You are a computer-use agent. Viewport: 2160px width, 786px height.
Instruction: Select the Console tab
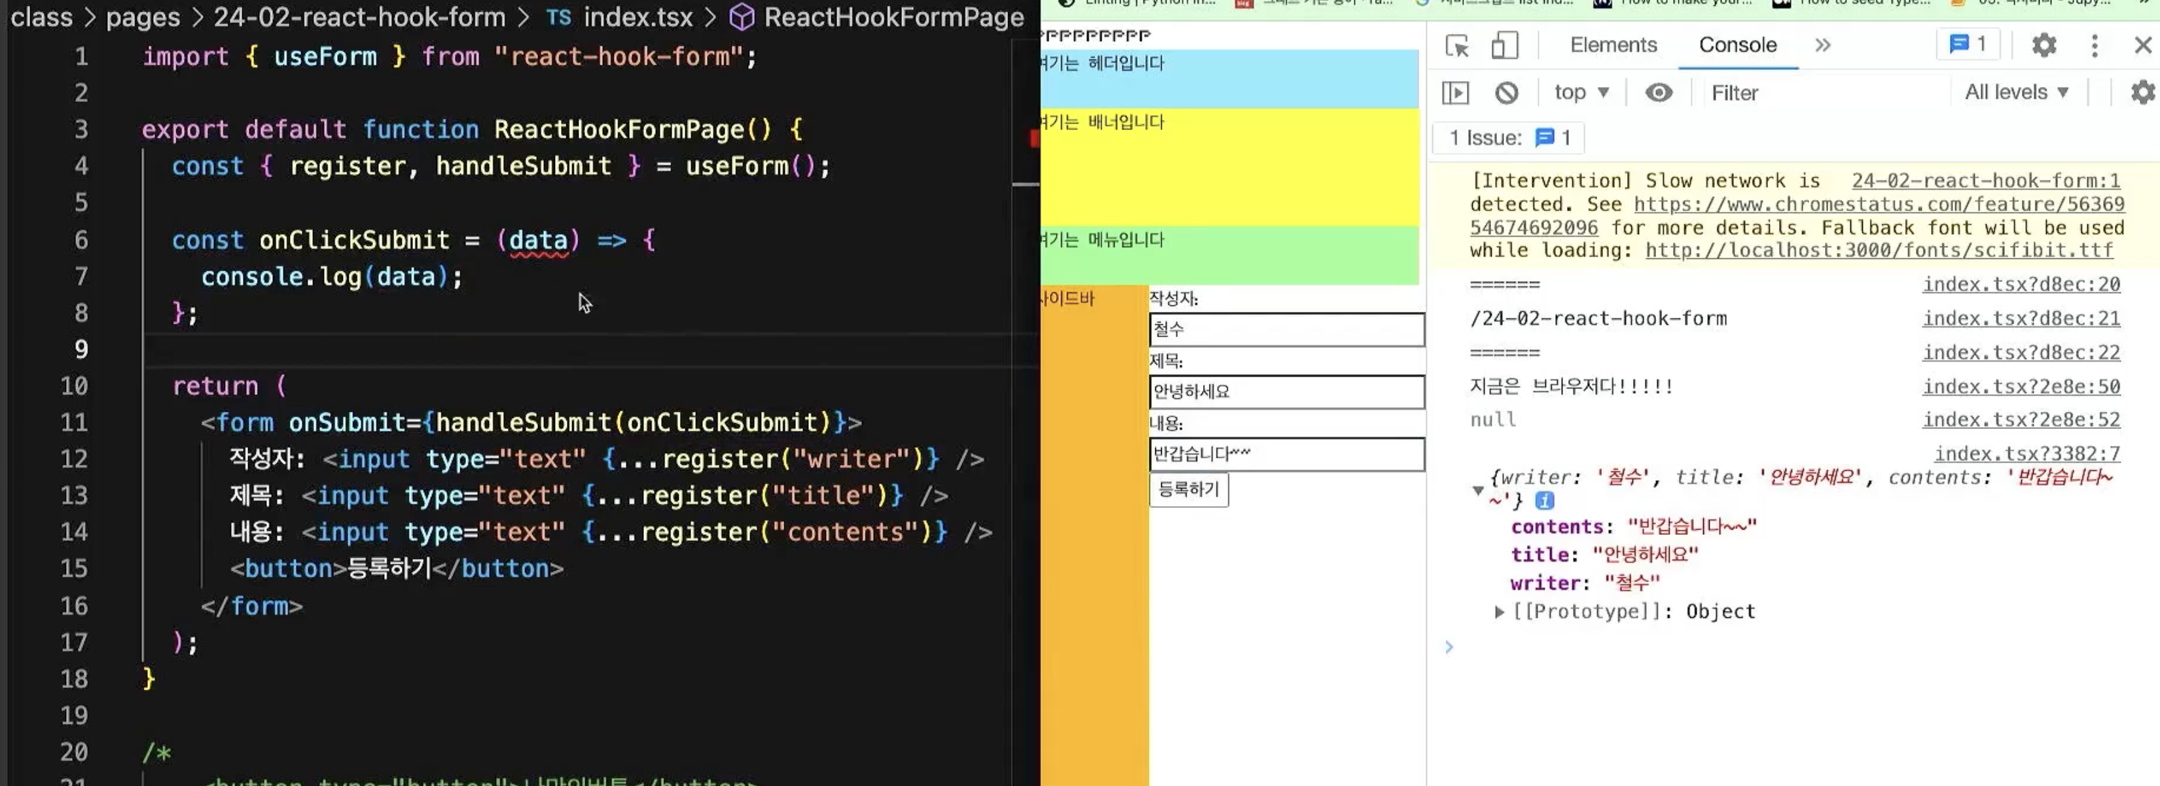[x=1737, y=45]
